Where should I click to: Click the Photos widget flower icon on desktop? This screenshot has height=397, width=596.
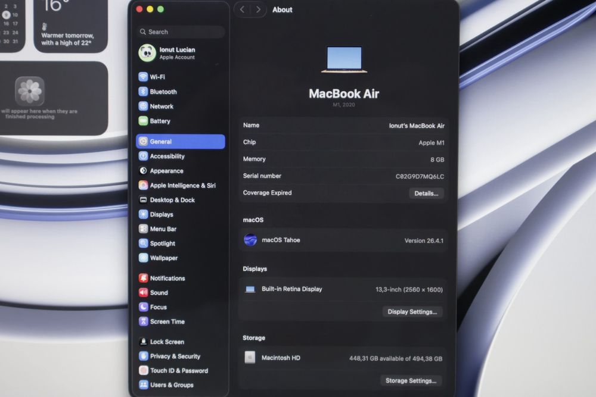[30, 91]
